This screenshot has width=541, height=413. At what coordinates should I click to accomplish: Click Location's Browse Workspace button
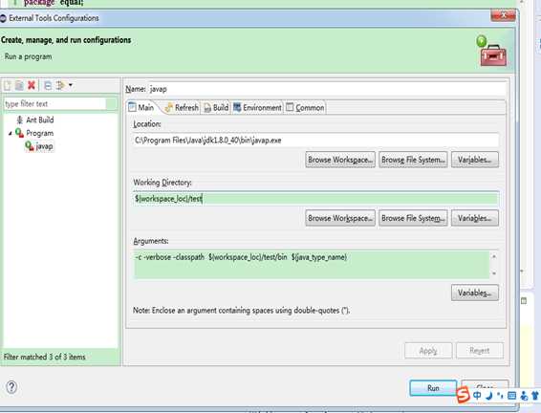coord(340,160)
